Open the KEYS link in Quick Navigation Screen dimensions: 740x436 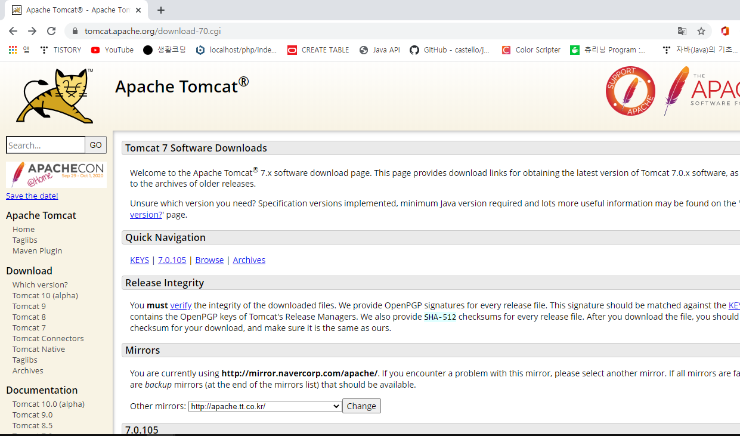coord(140,260)
